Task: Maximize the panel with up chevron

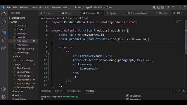Action: point(180,91)
